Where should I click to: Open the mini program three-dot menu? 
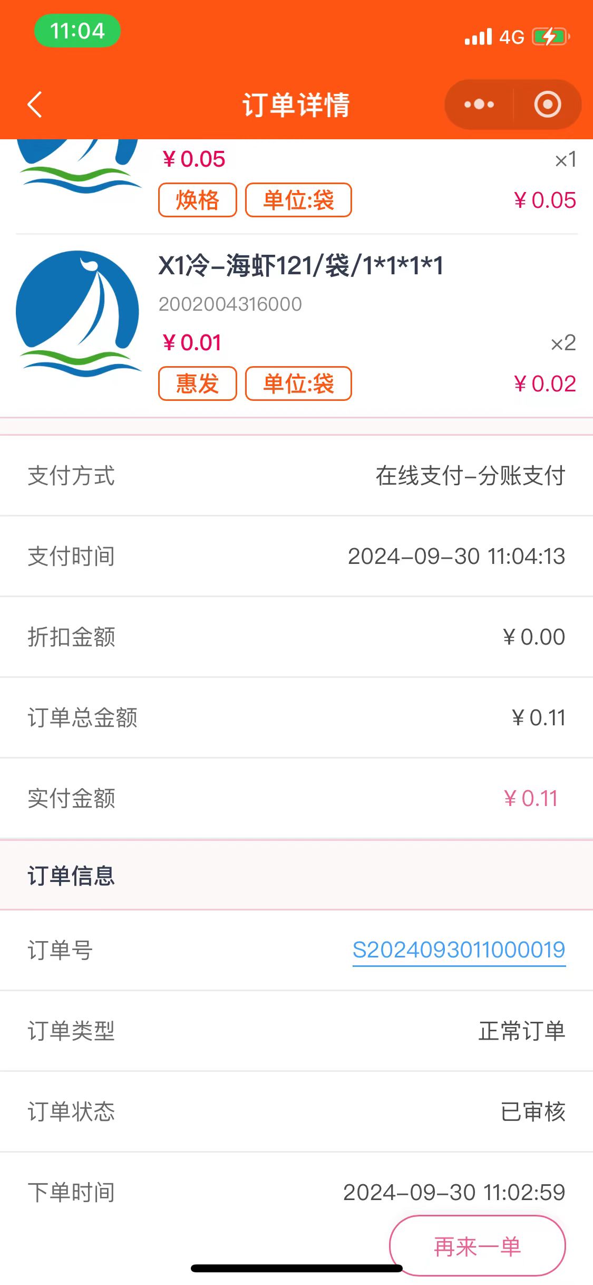click(479, 104)
